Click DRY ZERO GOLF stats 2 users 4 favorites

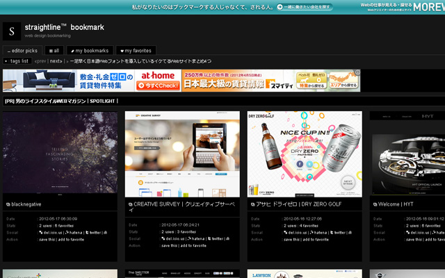[301, 226]
